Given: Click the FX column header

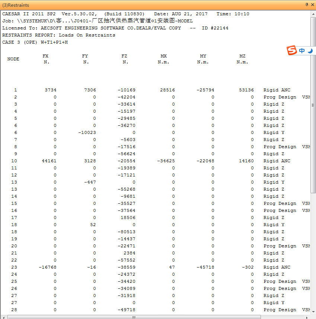Looking at the screenshot, I should pos(45,56).
